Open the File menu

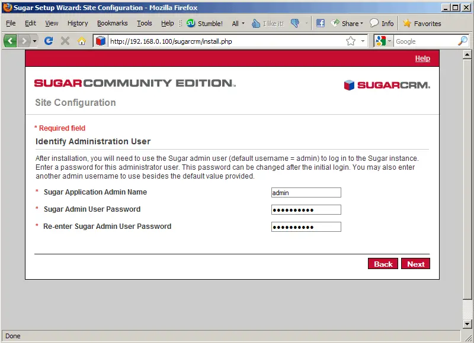click(x=11, y=23)
